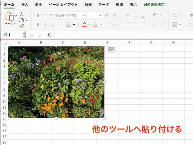This screenshot has width=193, height=145.
Task: Click the text orientation icon
Action: tap(155, 15)
